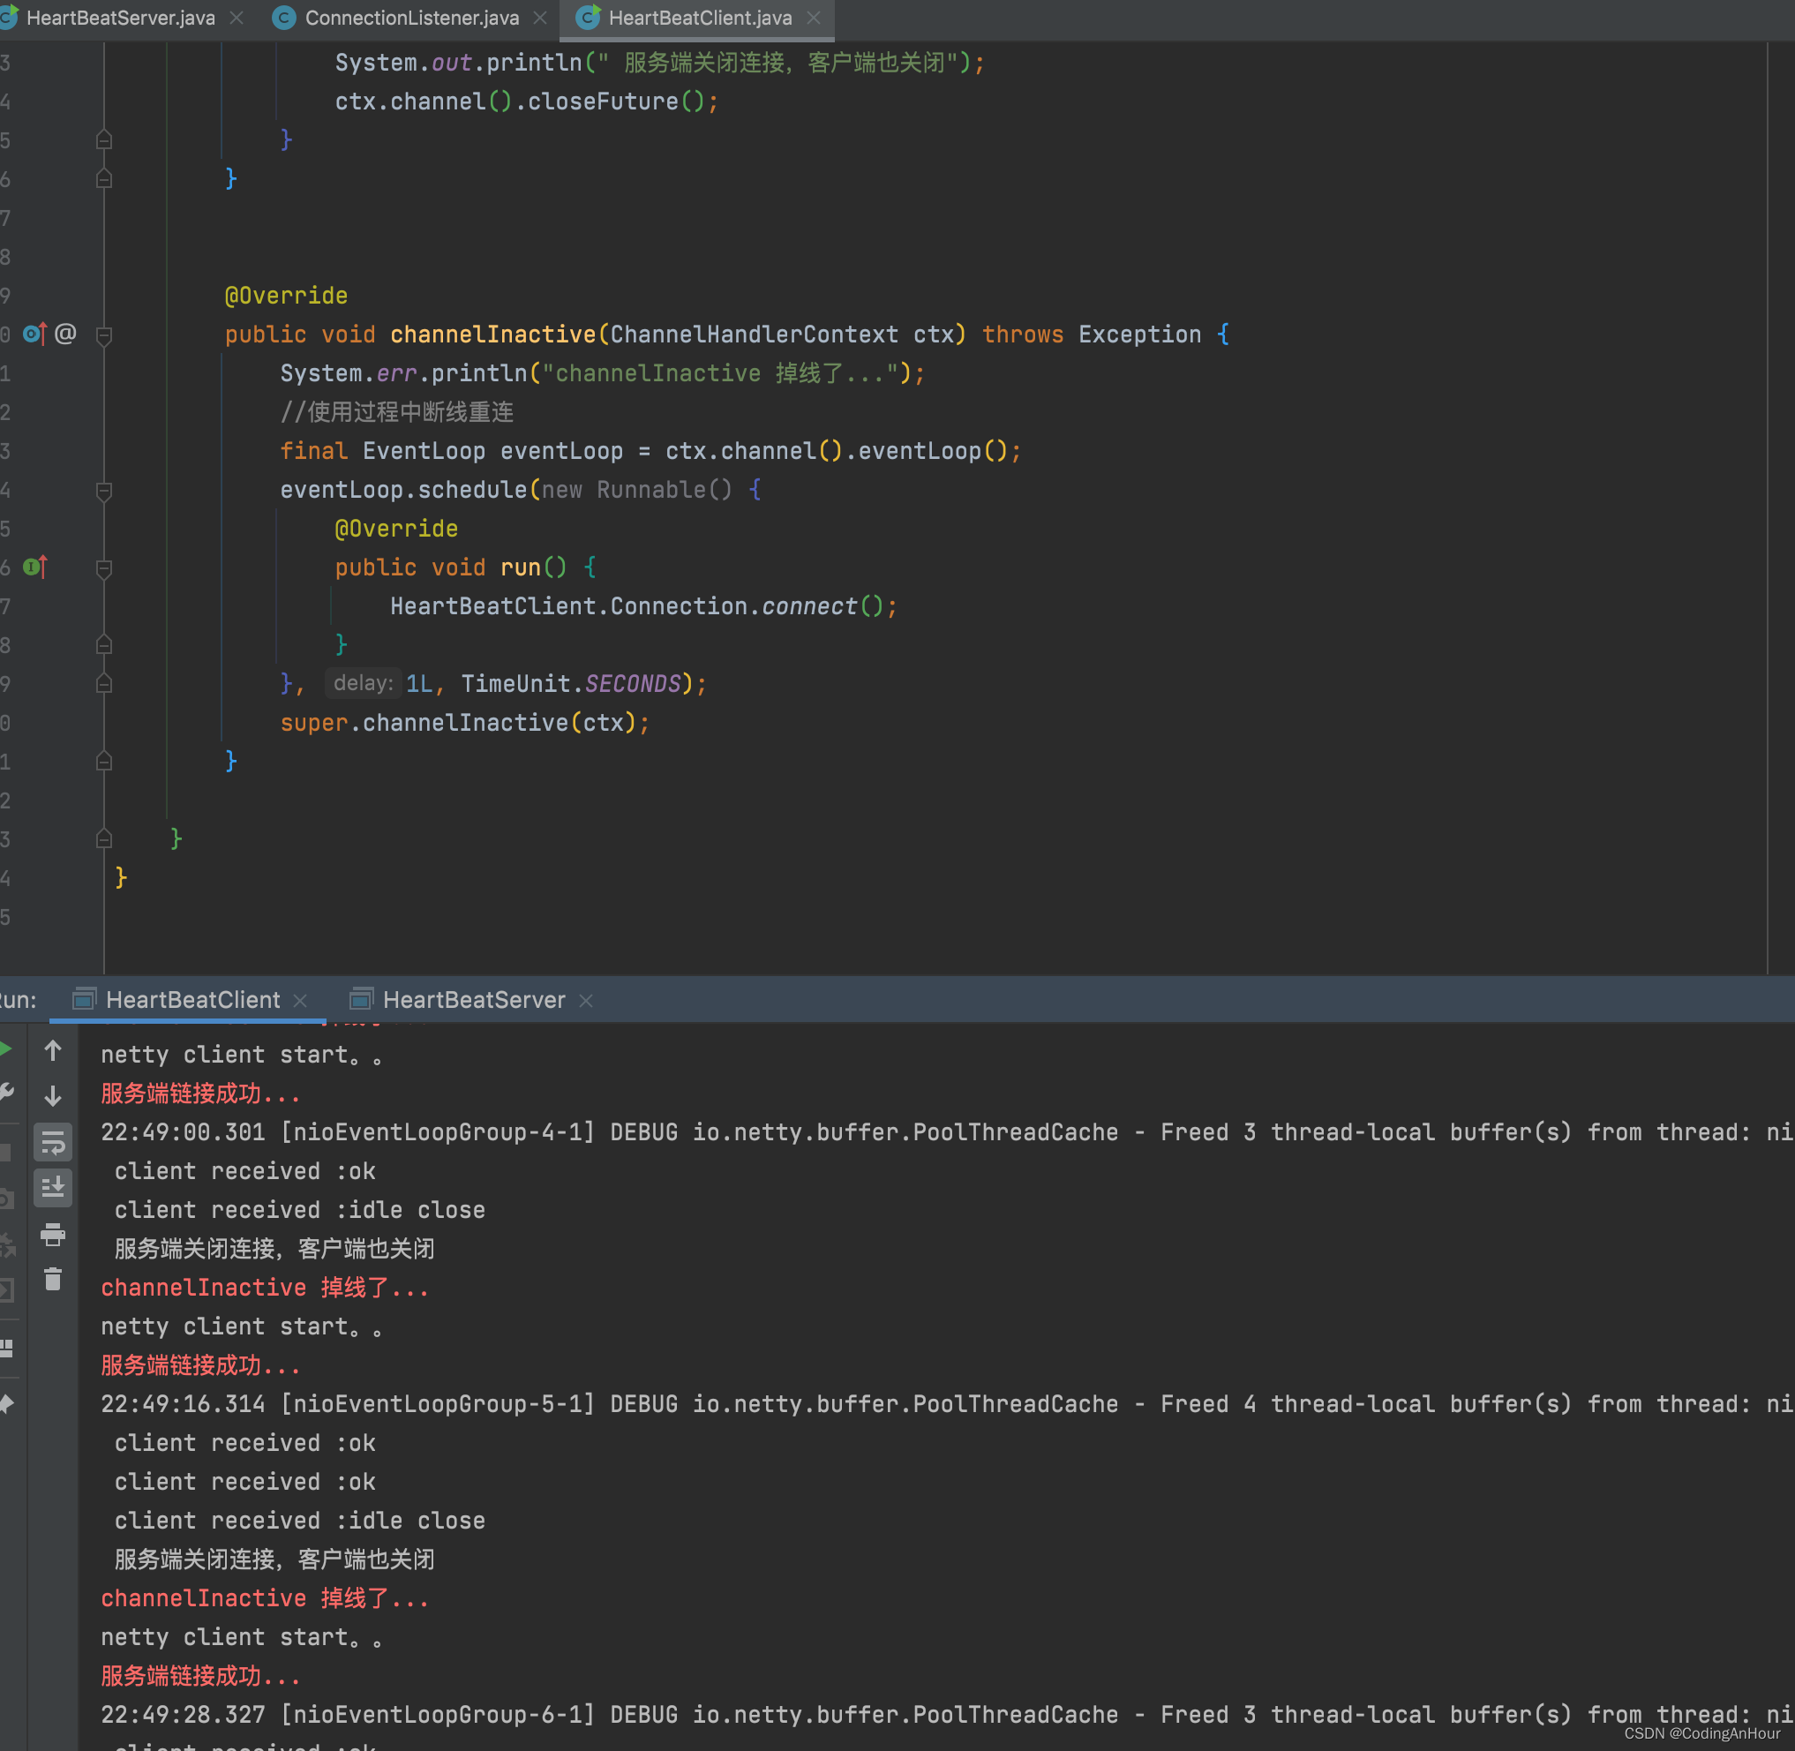This screenshot has width=1795, height=1751.
Task: Click the connect() method call in run()
Action: pos(809,606)
